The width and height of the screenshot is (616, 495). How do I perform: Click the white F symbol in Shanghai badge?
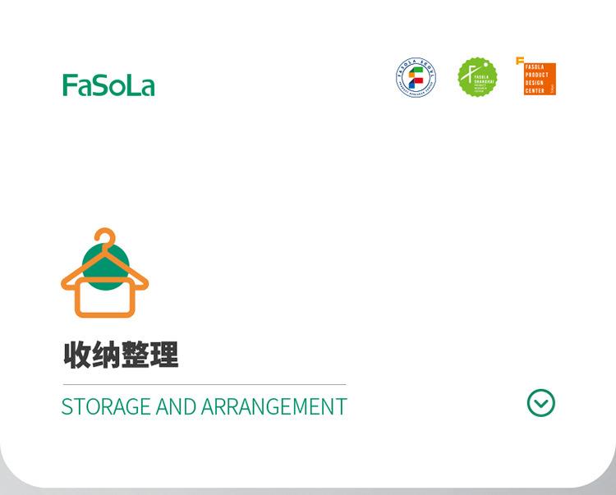468,74
